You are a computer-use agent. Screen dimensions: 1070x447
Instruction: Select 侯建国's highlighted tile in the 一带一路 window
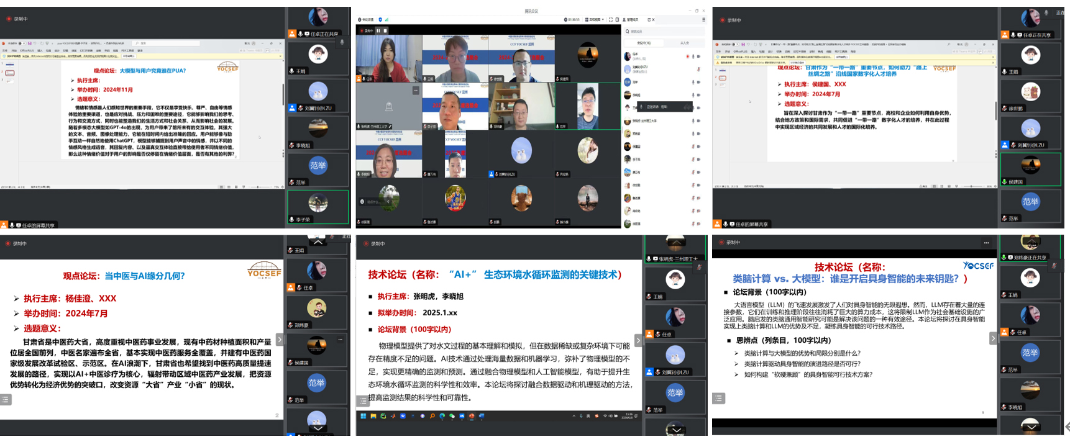[1031, 169]
